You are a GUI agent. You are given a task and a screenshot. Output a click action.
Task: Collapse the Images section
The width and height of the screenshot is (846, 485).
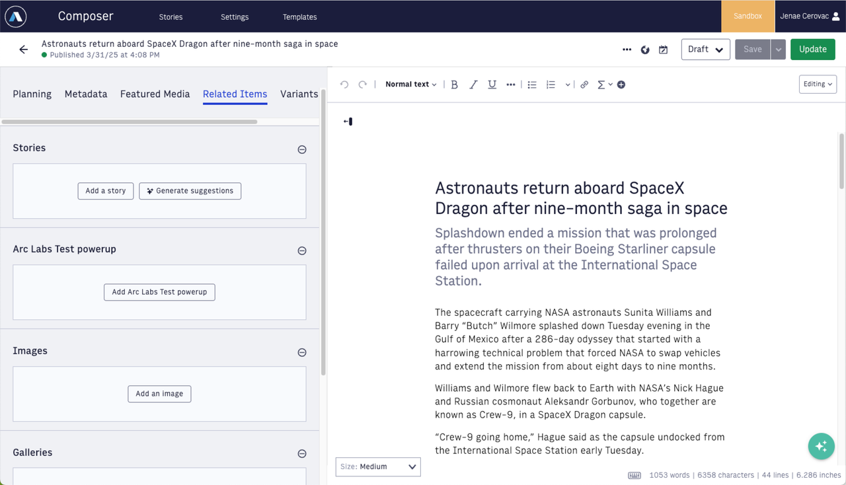tap(302, 352)
